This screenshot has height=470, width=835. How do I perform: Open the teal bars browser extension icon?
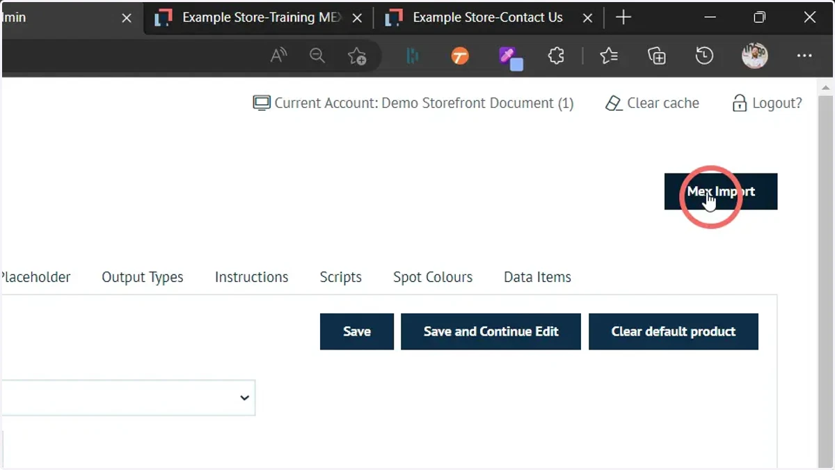(x=413, y=56)
